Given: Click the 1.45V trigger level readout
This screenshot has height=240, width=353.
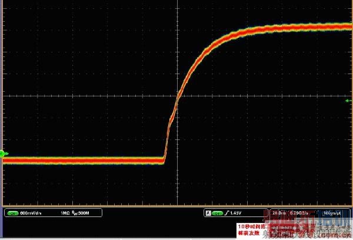Looking at the screenshot, I should (x=236, y=213).
